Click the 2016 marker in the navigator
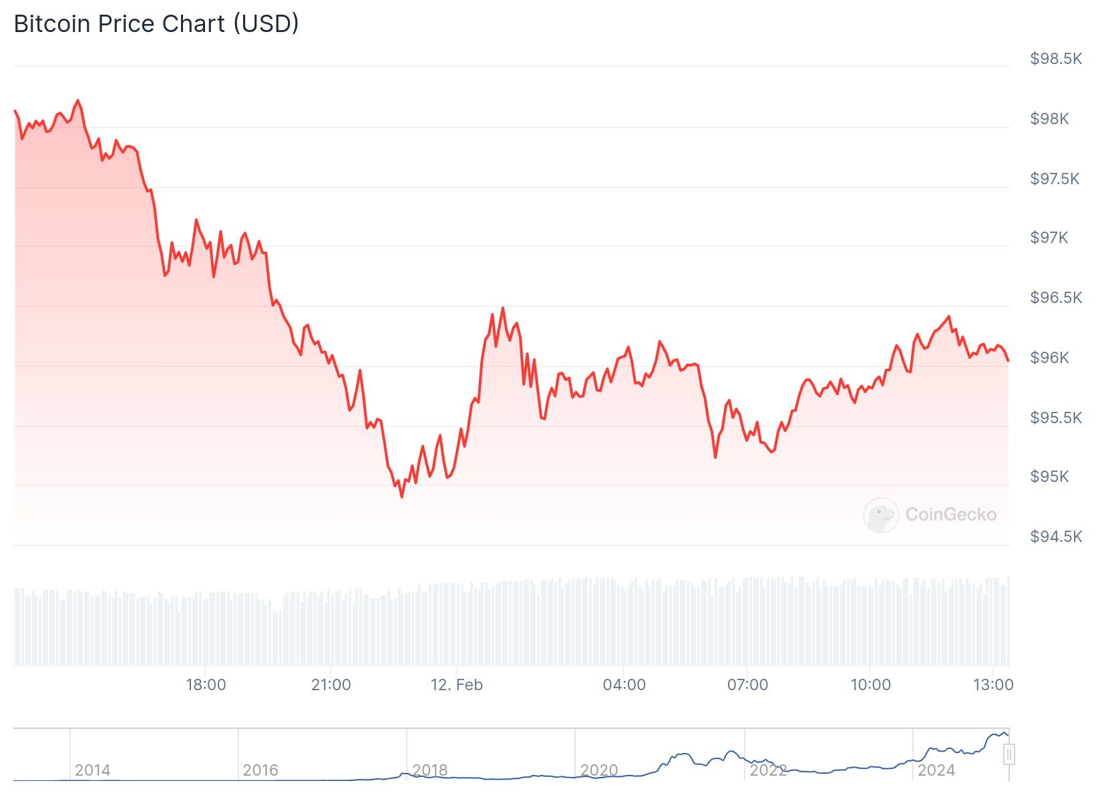1098x801 pixels. [x=260, y=770]
